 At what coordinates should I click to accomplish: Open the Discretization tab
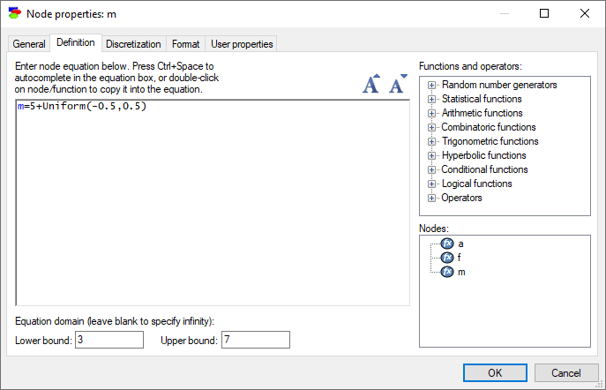133,44
